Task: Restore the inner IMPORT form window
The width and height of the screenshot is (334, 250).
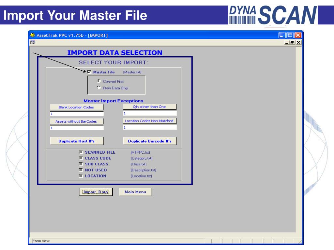Action: 292,43
